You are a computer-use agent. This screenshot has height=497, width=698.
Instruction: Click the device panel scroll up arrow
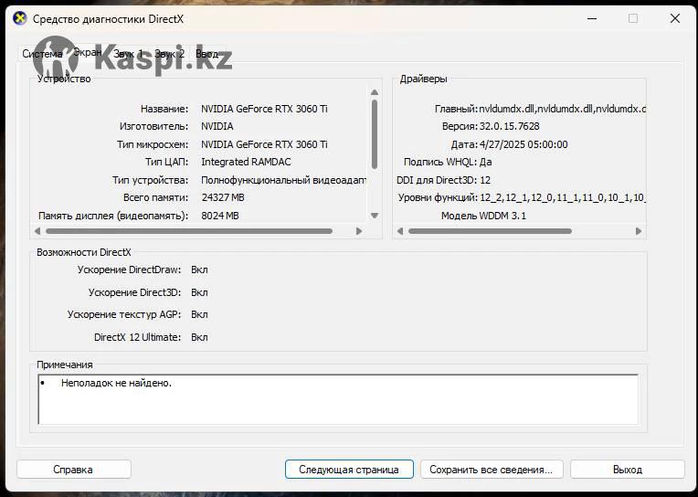pyautogui.click(x=375, y=92)
